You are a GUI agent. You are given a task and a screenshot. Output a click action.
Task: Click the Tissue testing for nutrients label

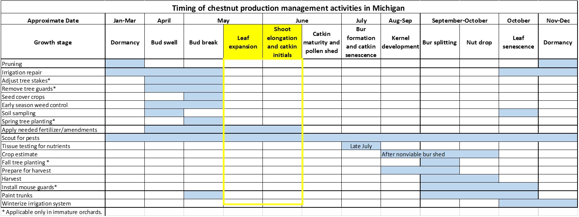pyautogui.click(x=36, y=146)
